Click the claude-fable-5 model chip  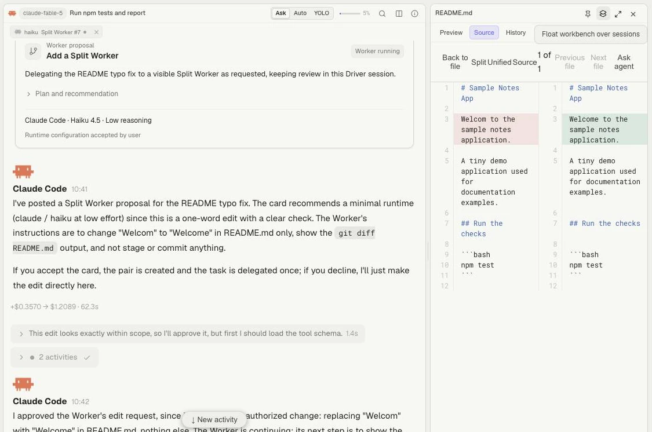(43, 13)
